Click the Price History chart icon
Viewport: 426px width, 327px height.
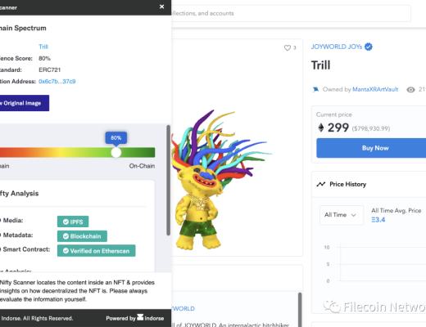click(x=321, y=184)
